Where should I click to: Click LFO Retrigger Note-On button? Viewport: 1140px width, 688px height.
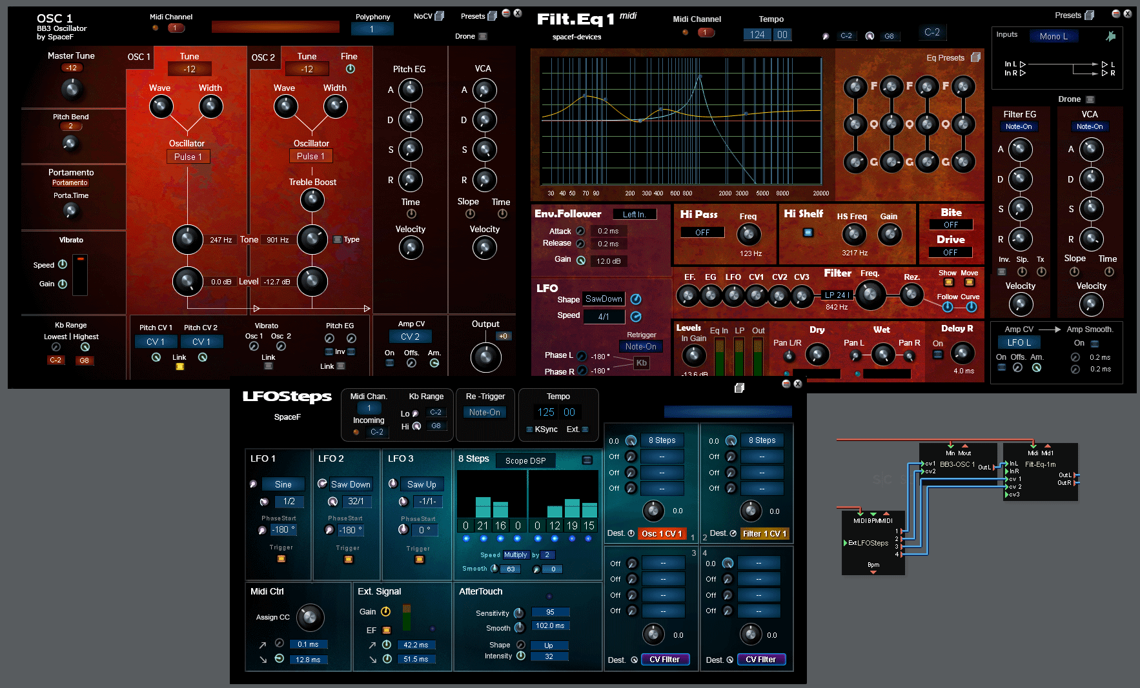[640, 347]
